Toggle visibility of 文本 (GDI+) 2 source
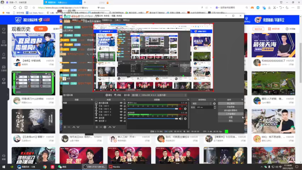Screen dimensions: 302x170 [x=121, y=112]
